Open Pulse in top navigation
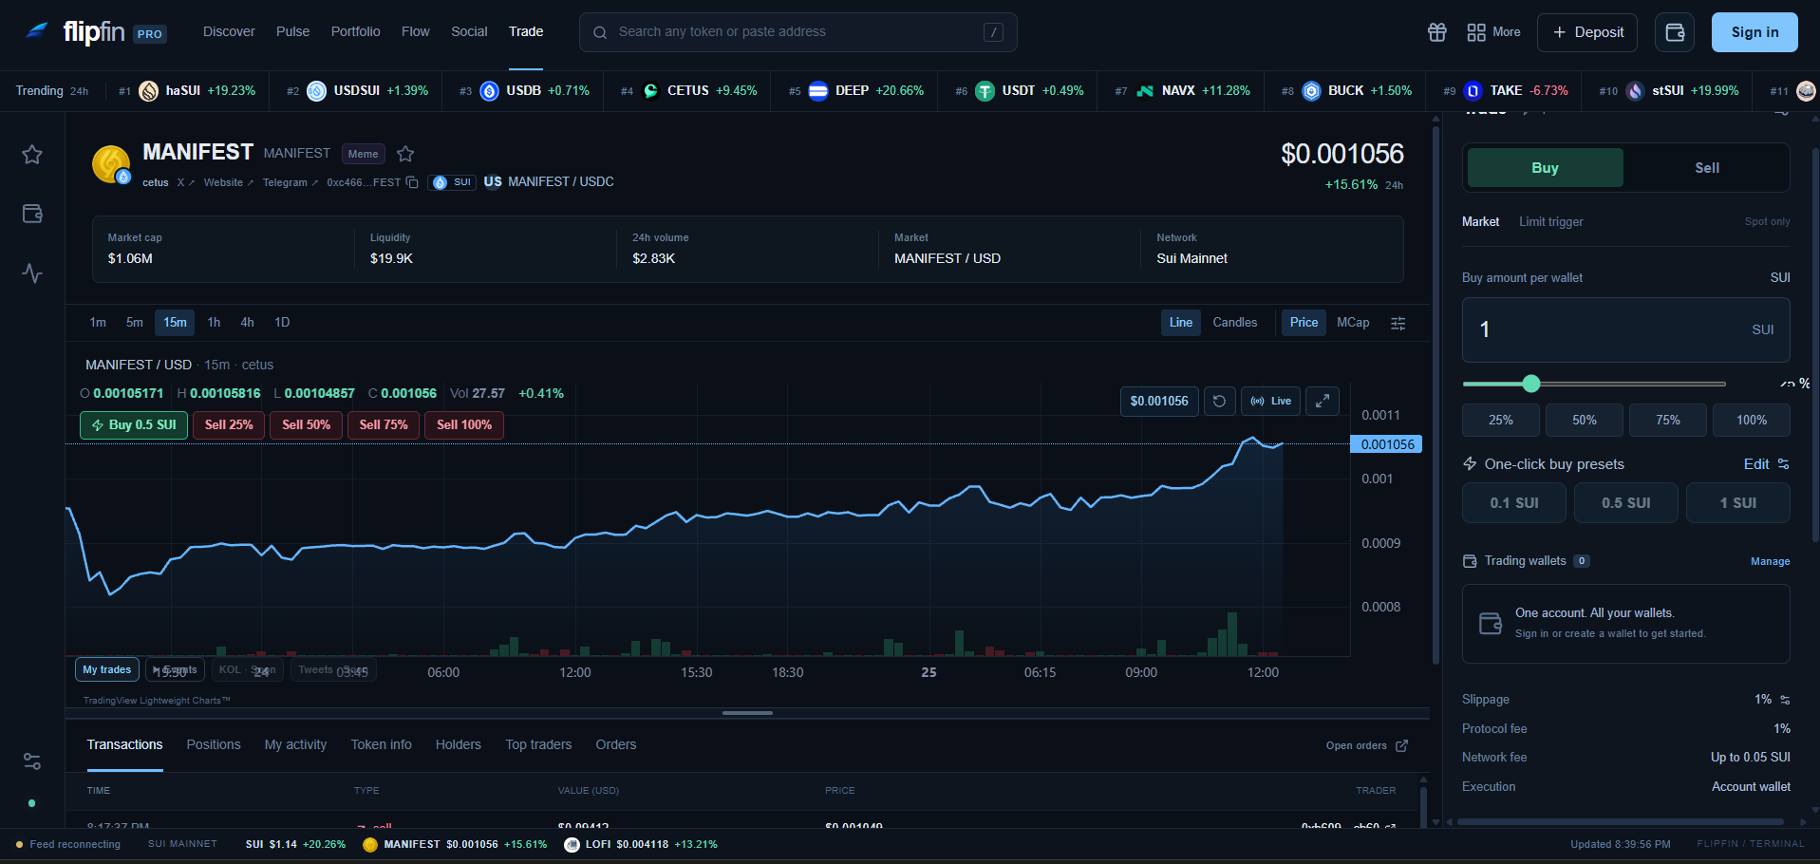Screen dimensions: 1820x864 pyautogui.click(x=293, y=32)
